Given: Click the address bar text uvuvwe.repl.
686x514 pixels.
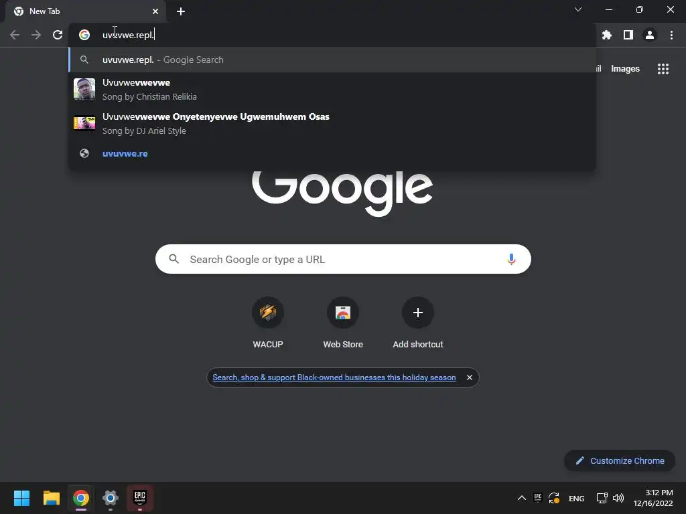Looking at the screenshot, I should pos(128,35).
